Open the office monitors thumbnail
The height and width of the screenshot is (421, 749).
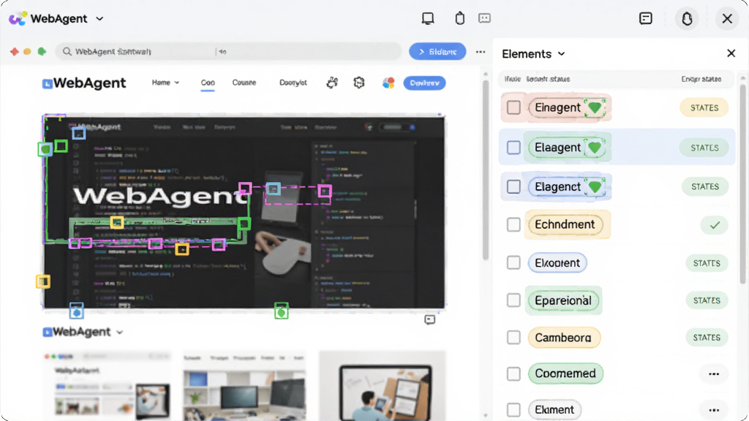(244, 386)
